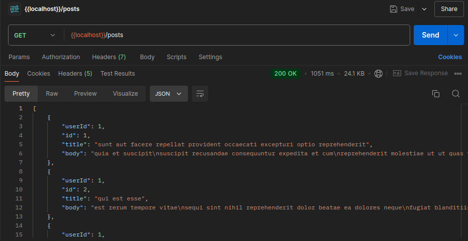Image resolution: width=468 pixels, height=241 pixels.
Task: Switch to the Preview view mode
Action: (85, 94)
